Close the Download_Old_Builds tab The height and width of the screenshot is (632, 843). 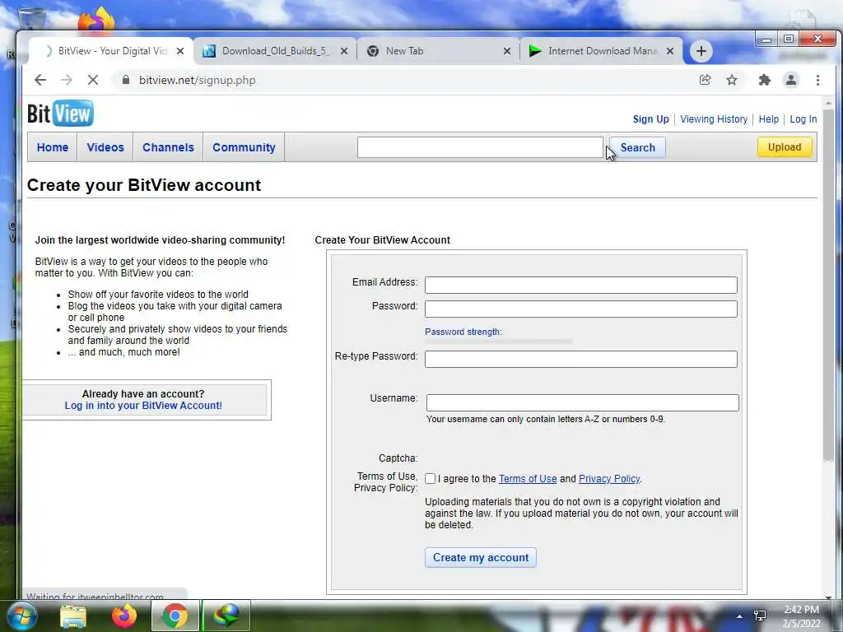[344, 51]
